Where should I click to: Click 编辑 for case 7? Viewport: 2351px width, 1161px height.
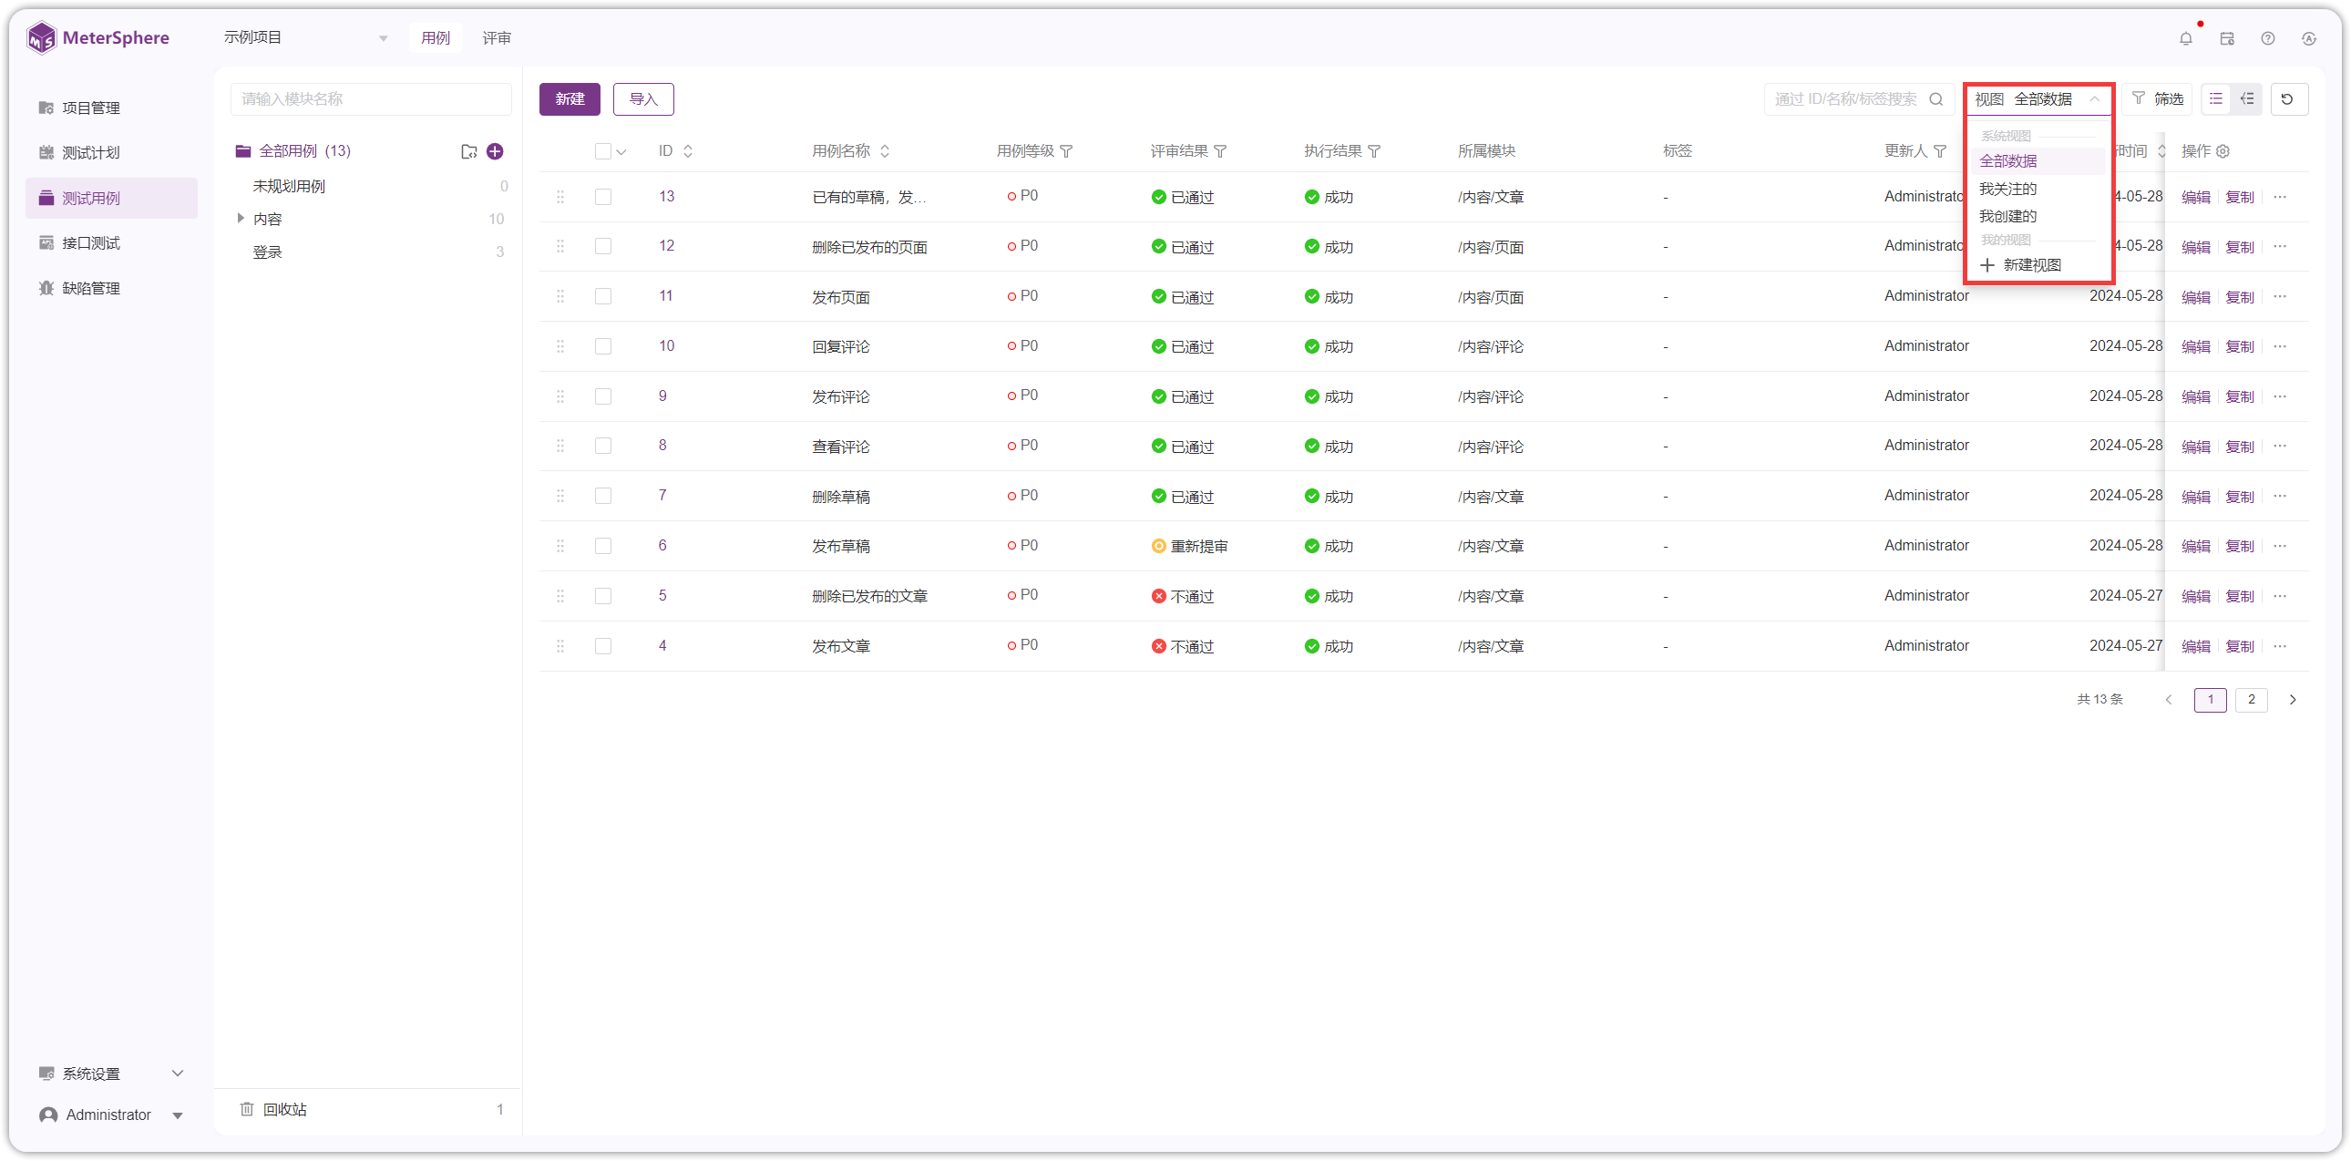click(x=2195, y=497)
